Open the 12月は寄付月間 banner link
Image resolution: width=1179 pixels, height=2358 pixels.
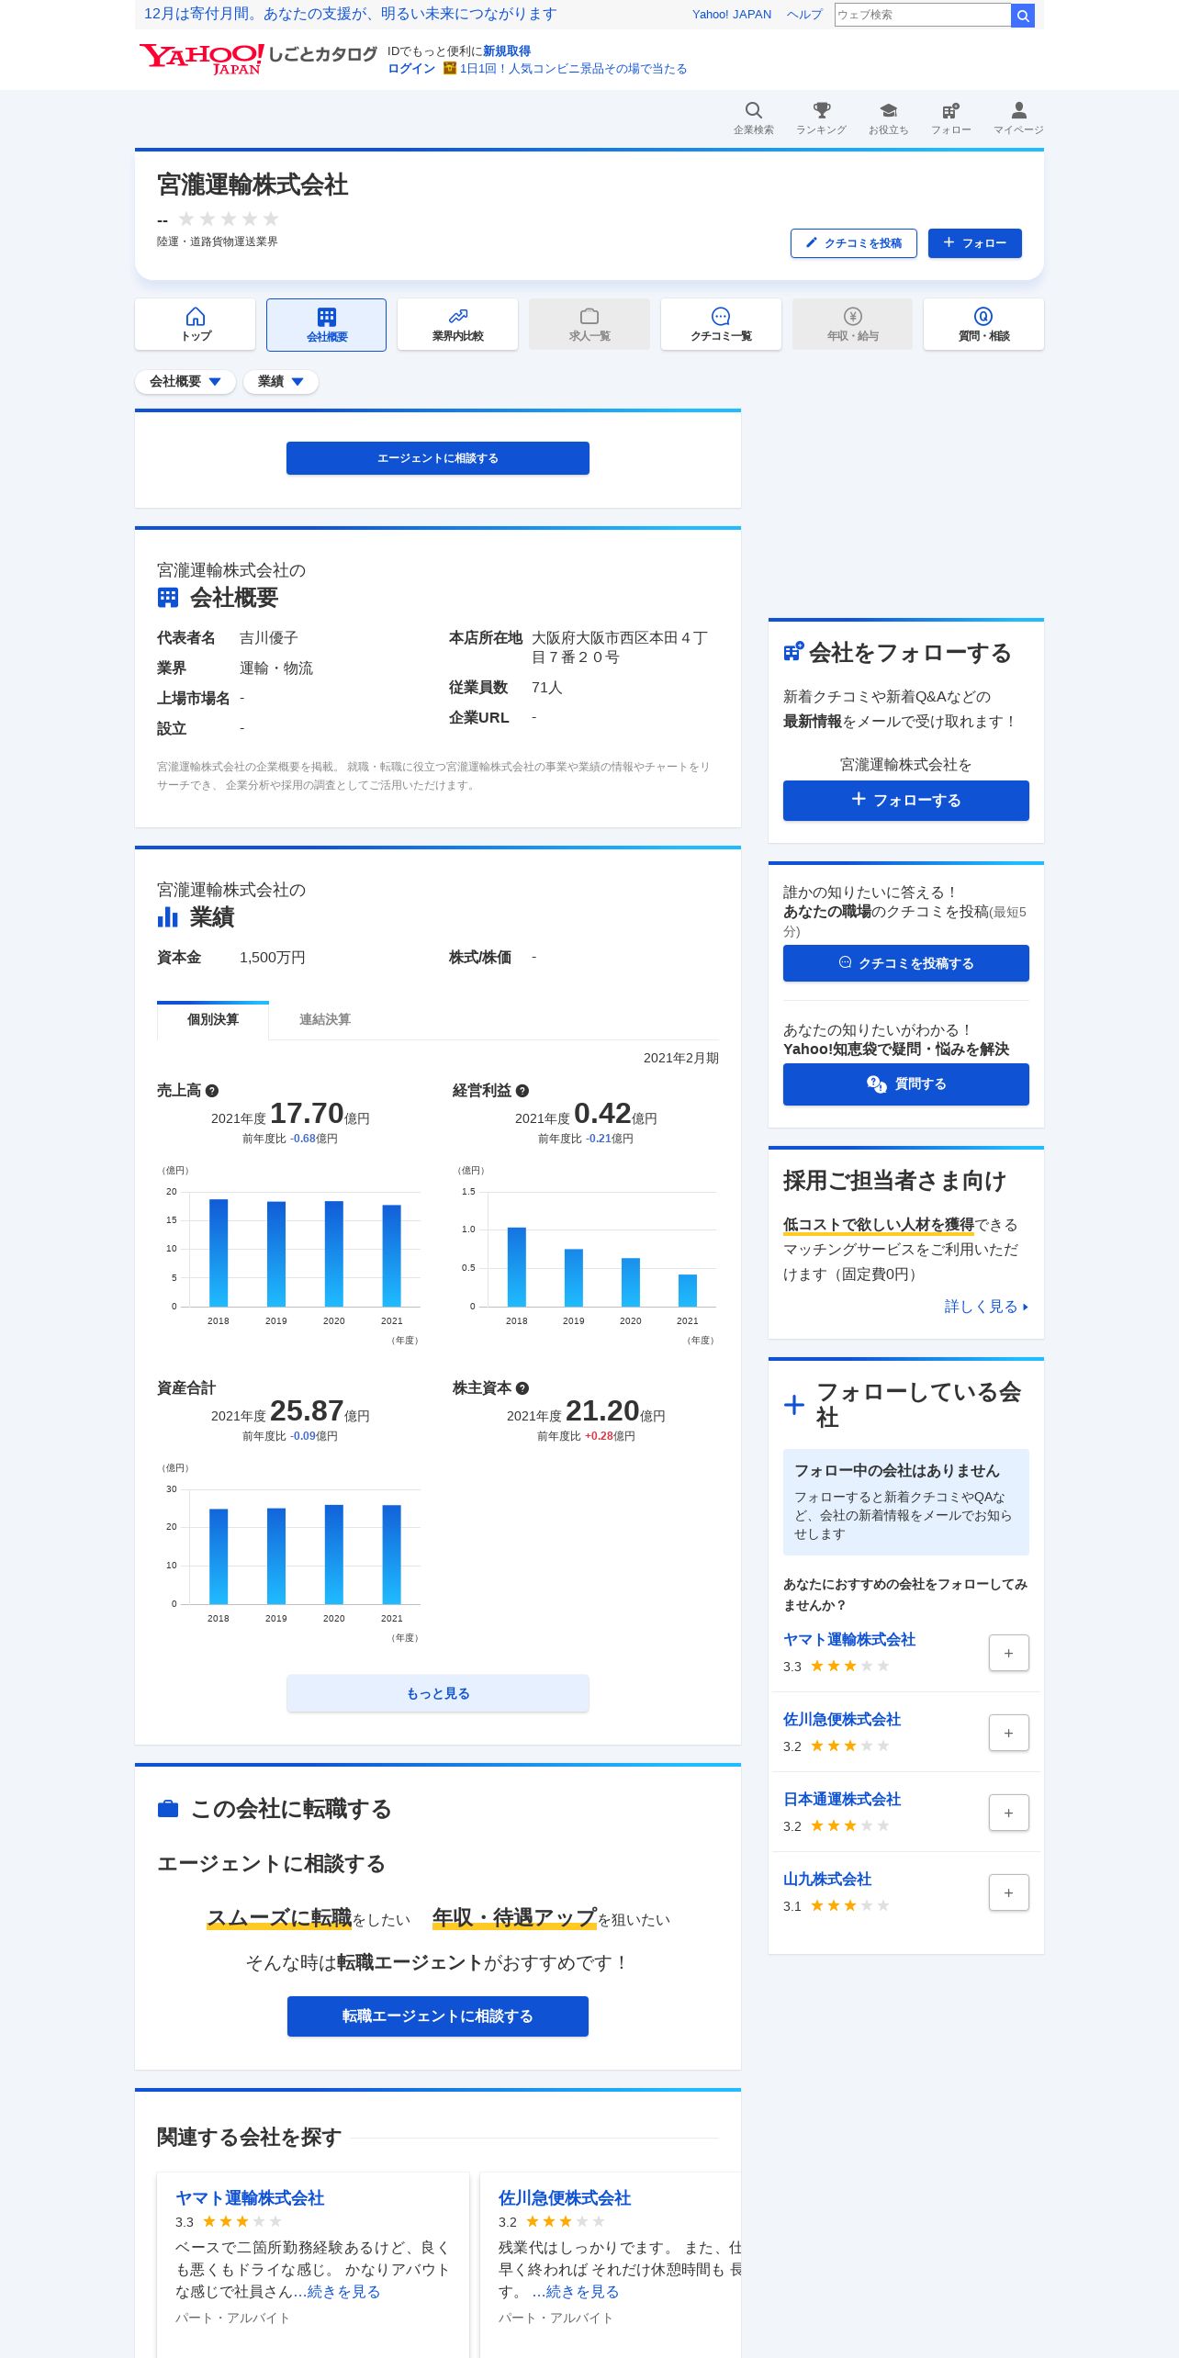click(350, 14)
